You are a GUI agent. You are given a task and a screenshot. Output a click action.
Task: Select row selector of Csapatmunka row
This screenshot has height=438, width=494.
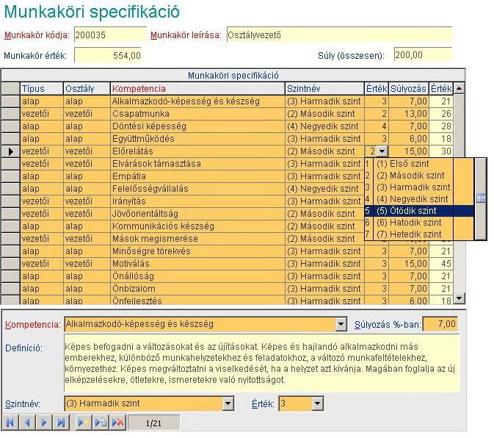(x=11, y=114)
